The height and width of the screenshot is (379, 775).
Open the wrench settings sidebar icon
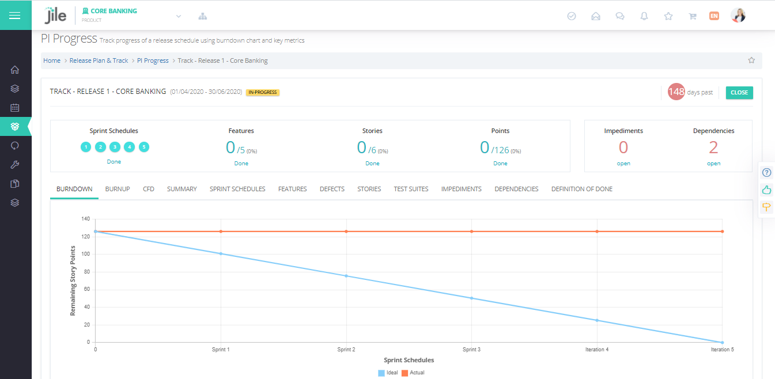point(15,165)
